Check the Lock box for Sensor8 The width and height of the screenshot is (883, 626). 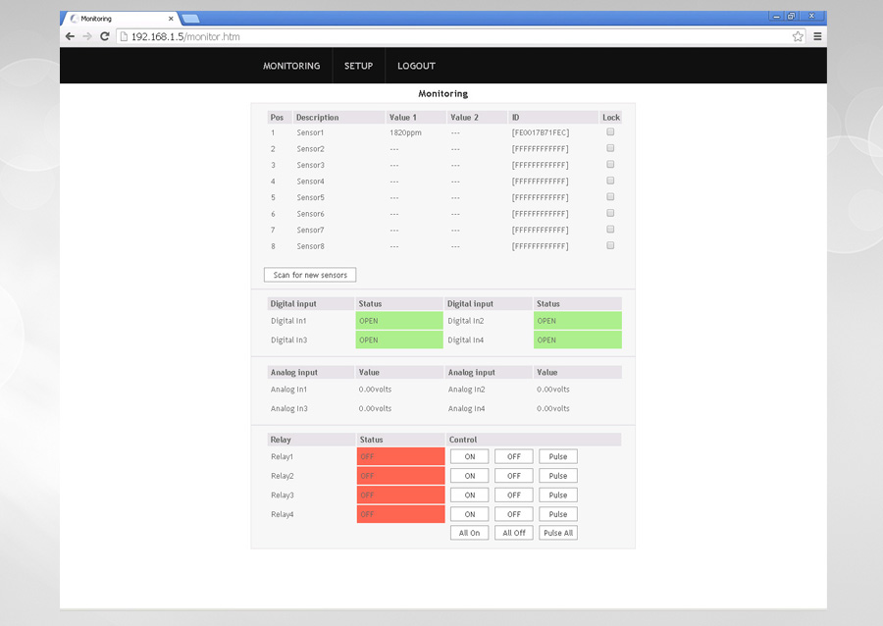(x=610, y=245)
